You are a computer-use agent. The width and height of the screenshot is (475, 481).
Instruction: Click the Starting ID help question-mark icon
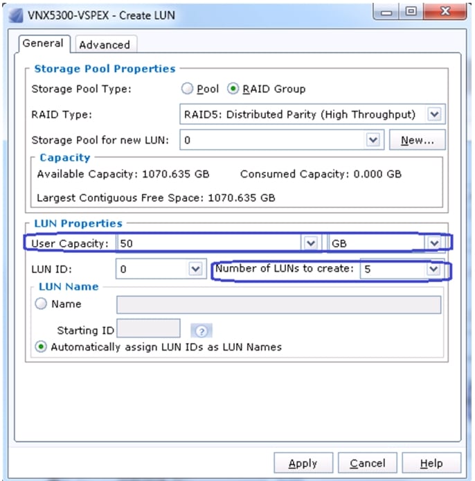(201, 331)
